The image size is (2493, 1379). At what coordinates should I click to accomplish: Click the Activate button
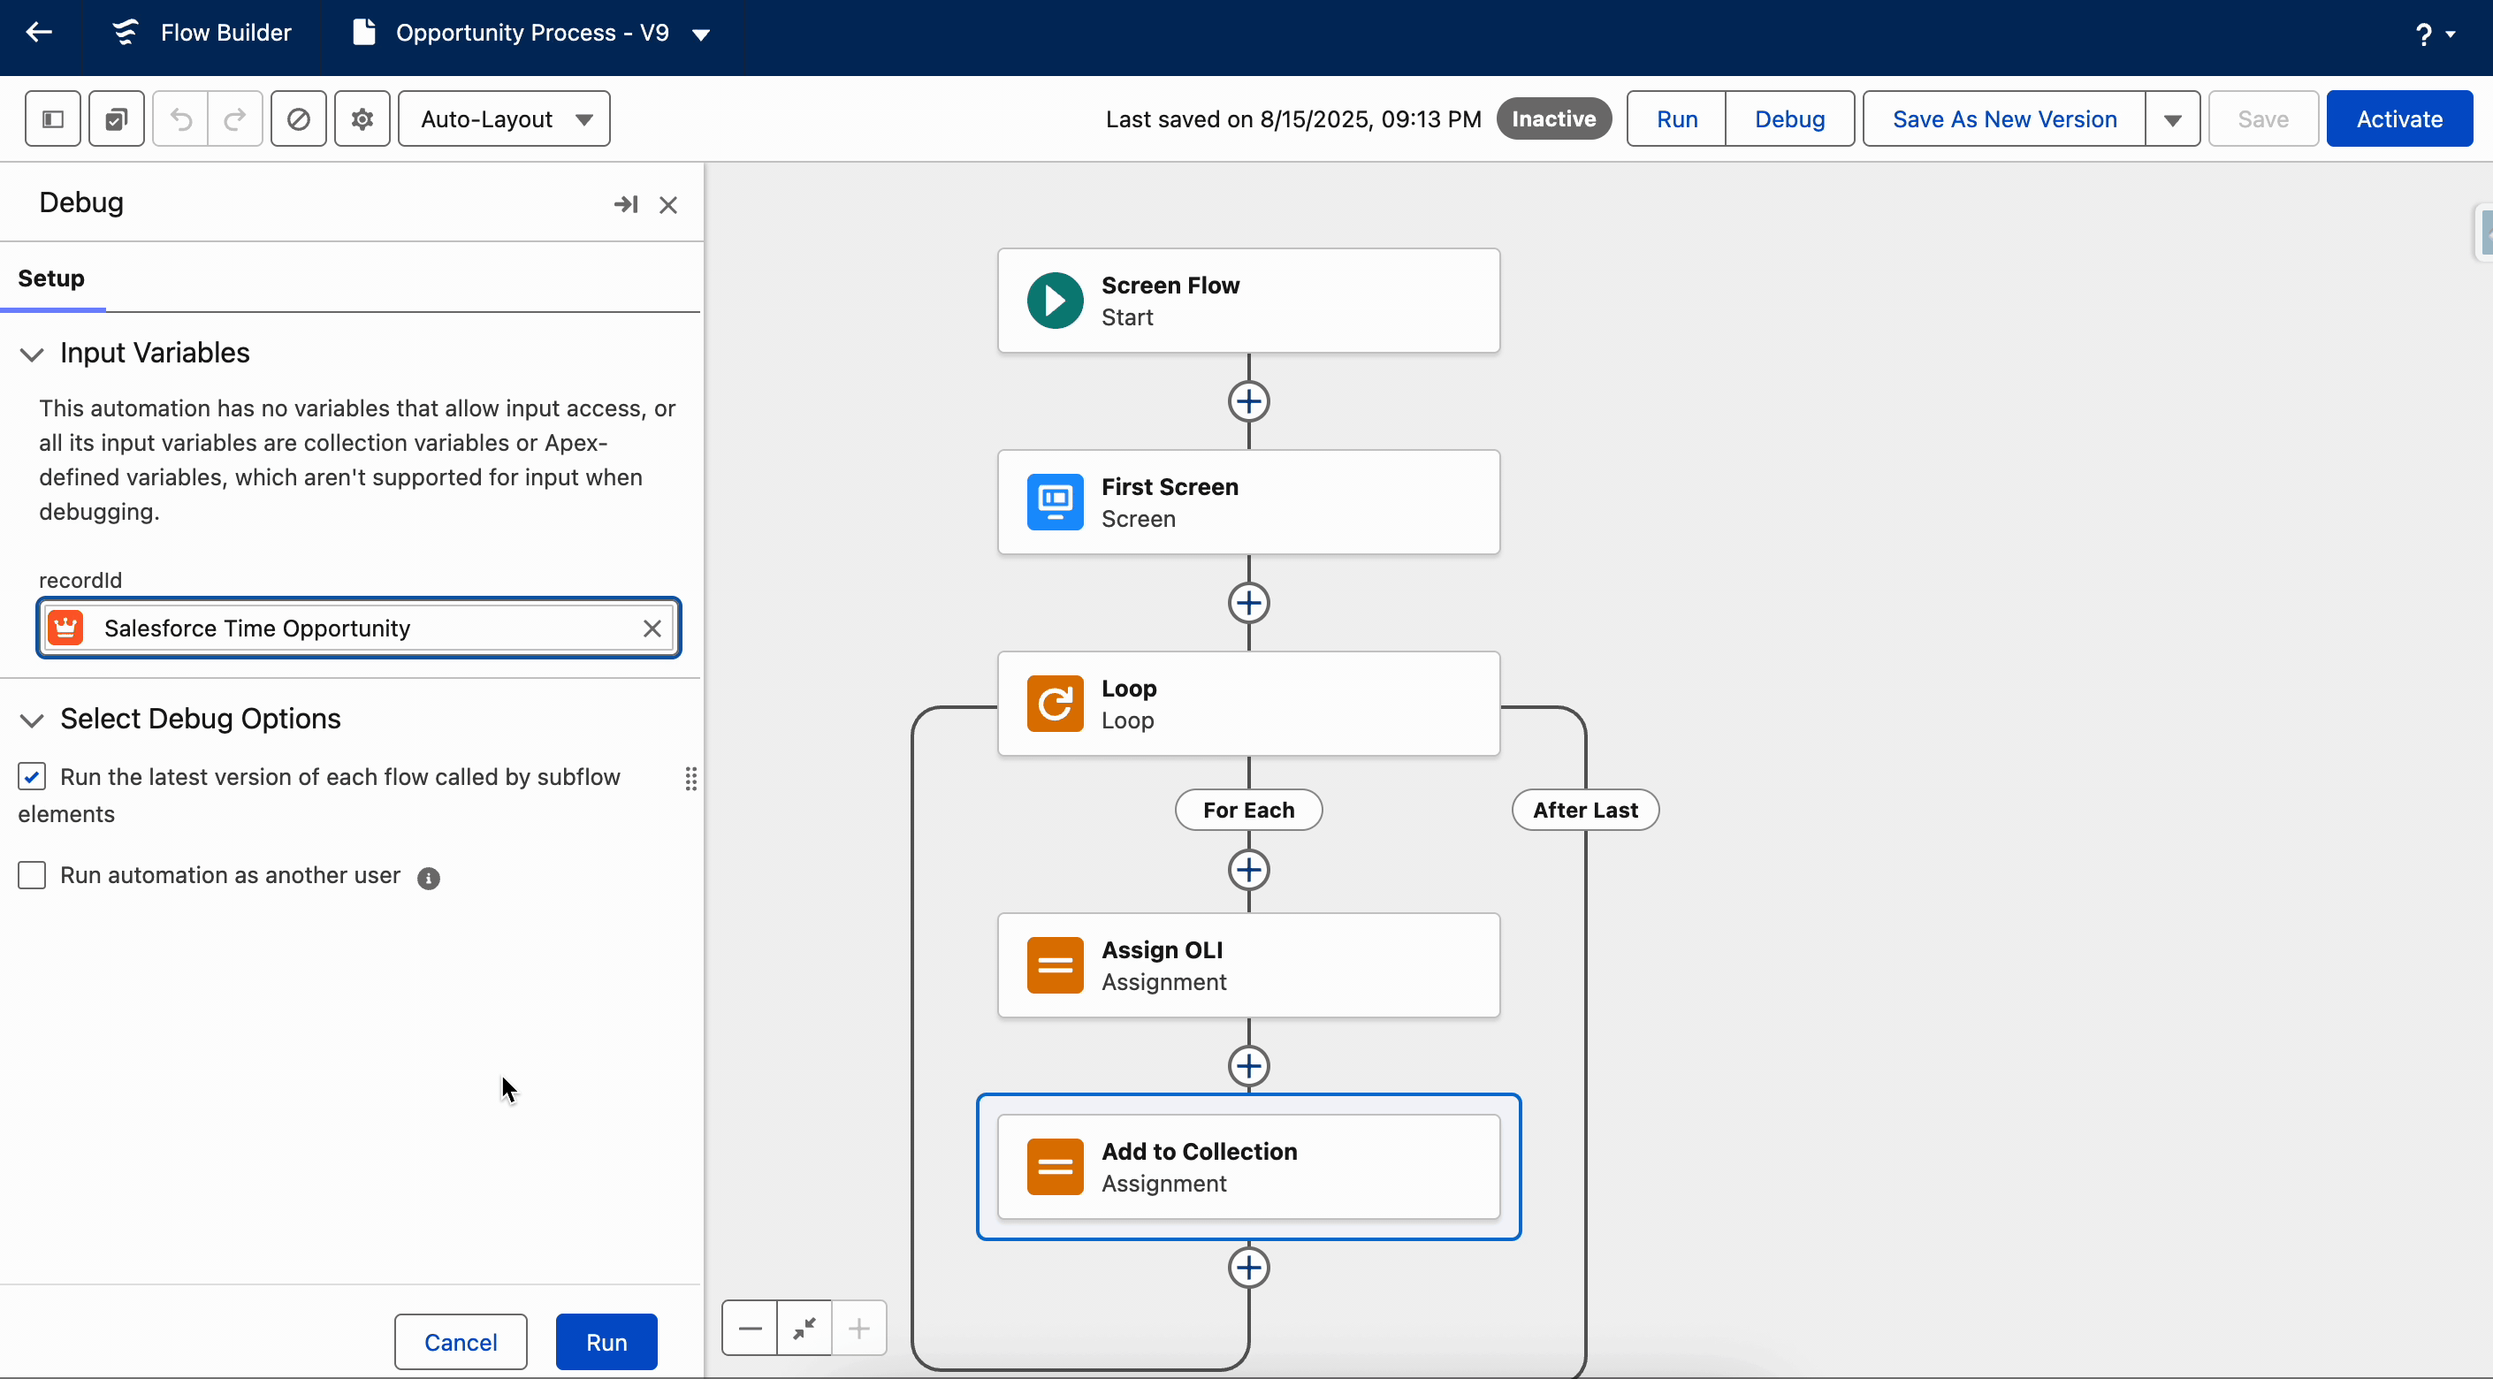(x=2399, y=119)
